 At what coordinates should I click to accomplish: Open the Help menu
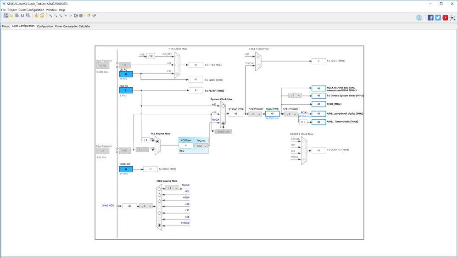pyautogui.click(x=62, y=10)
